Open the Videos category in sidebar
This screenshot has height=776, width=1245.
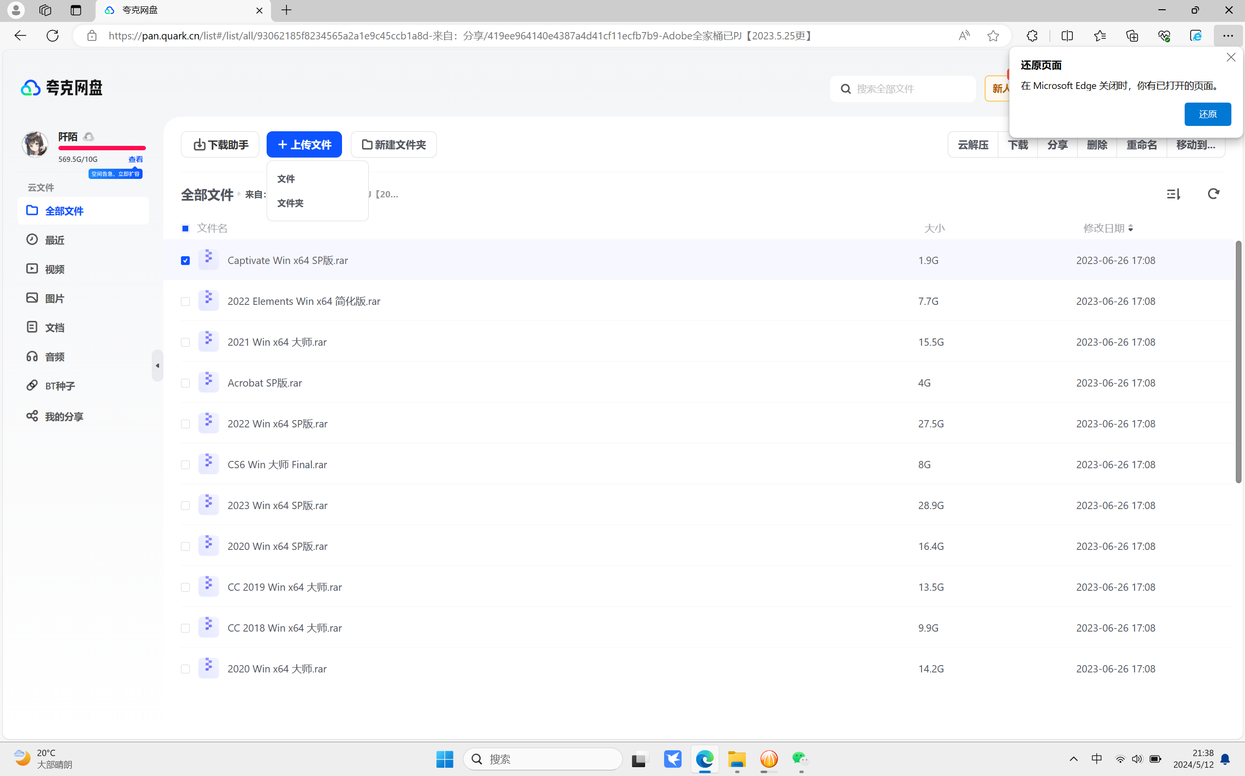[54, 269]
